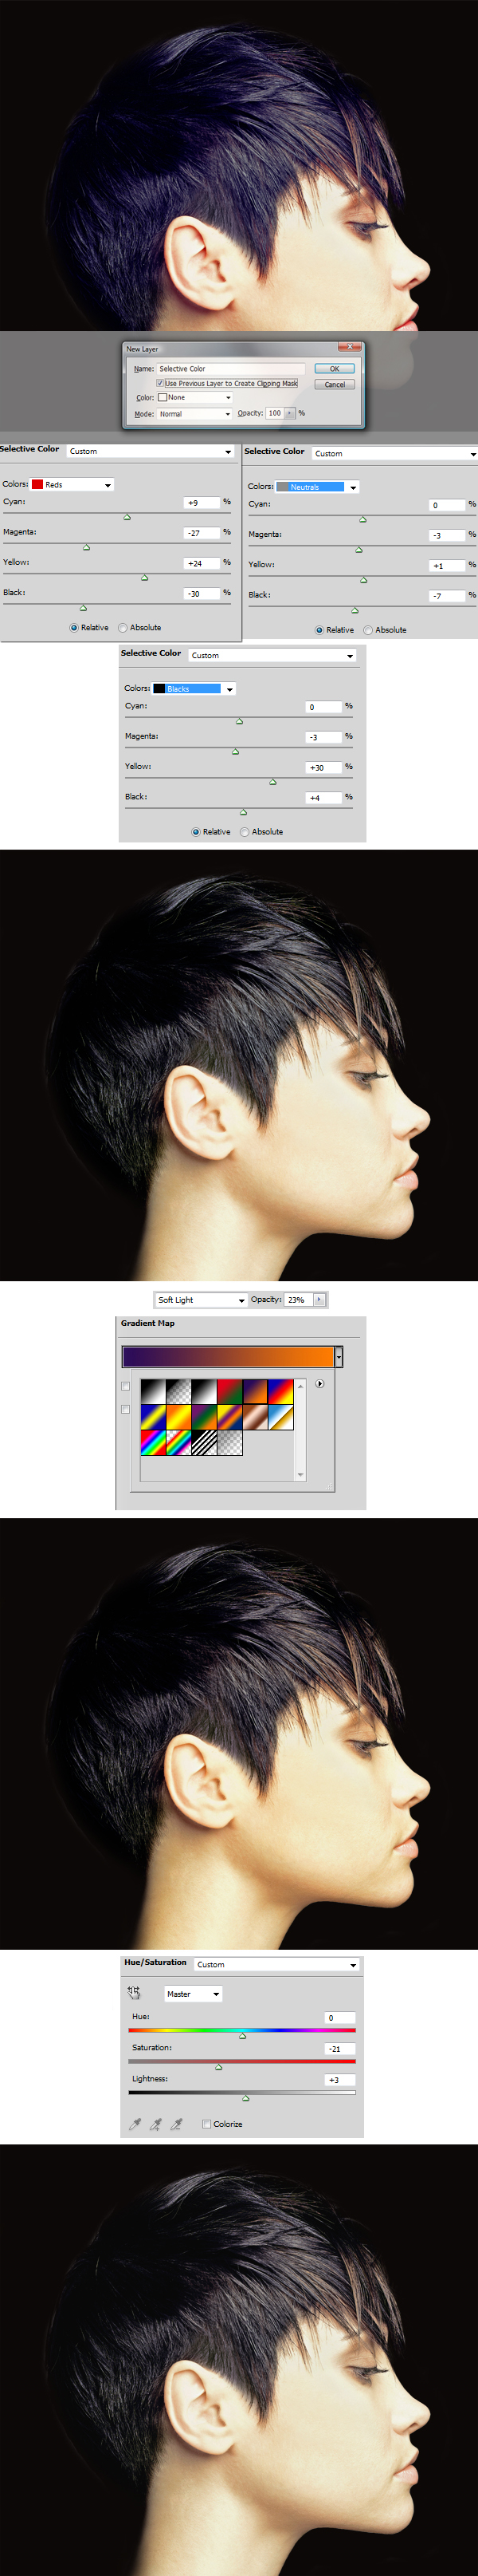The image size is (478, 2576).
Task: Click the on-image adjustment hand tool in Hue/Saturation
Action: (134, 1993)
